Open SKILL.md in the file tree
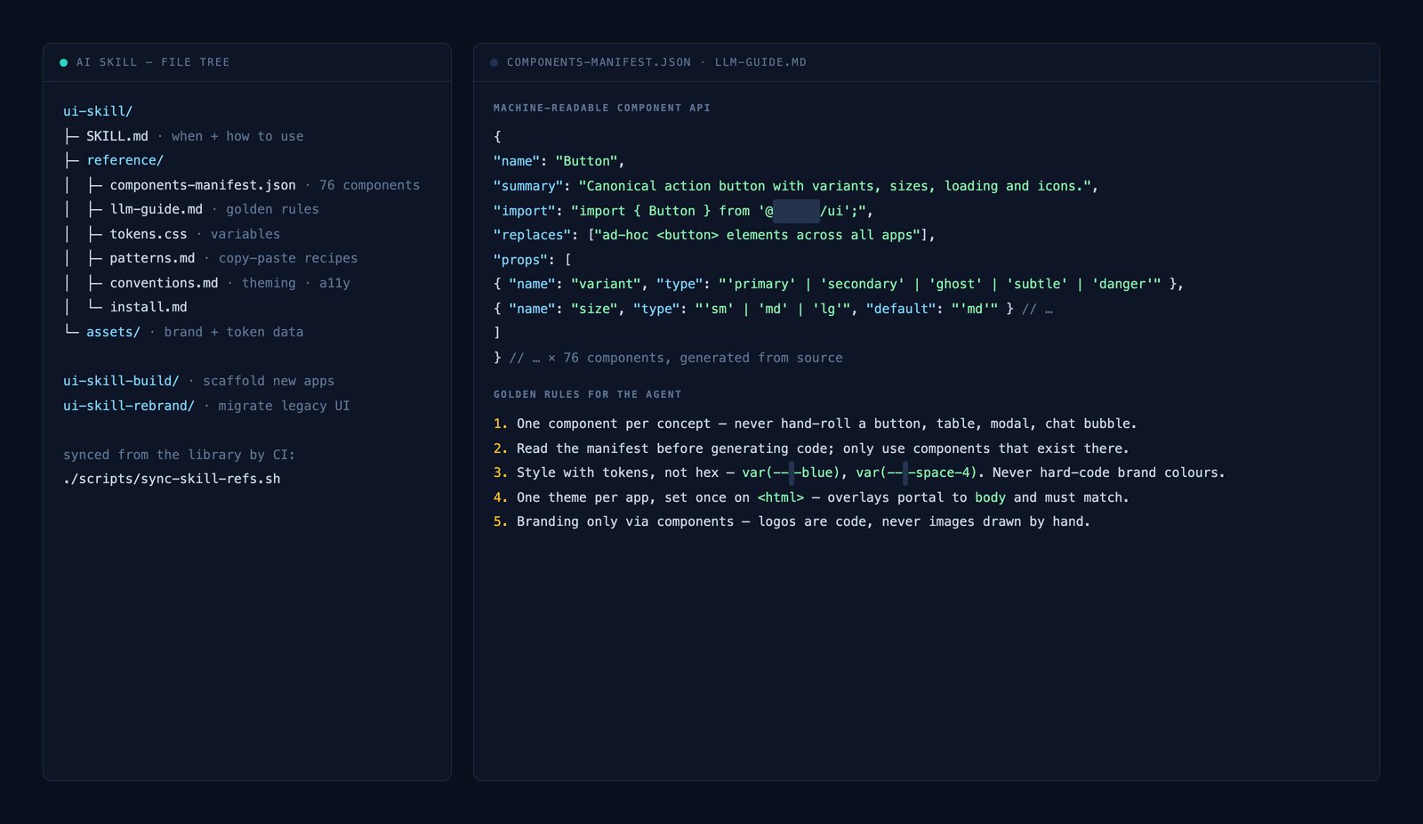Image resolution: width=1423 pixels, height=824 pixels. click(x=117, y=136)
